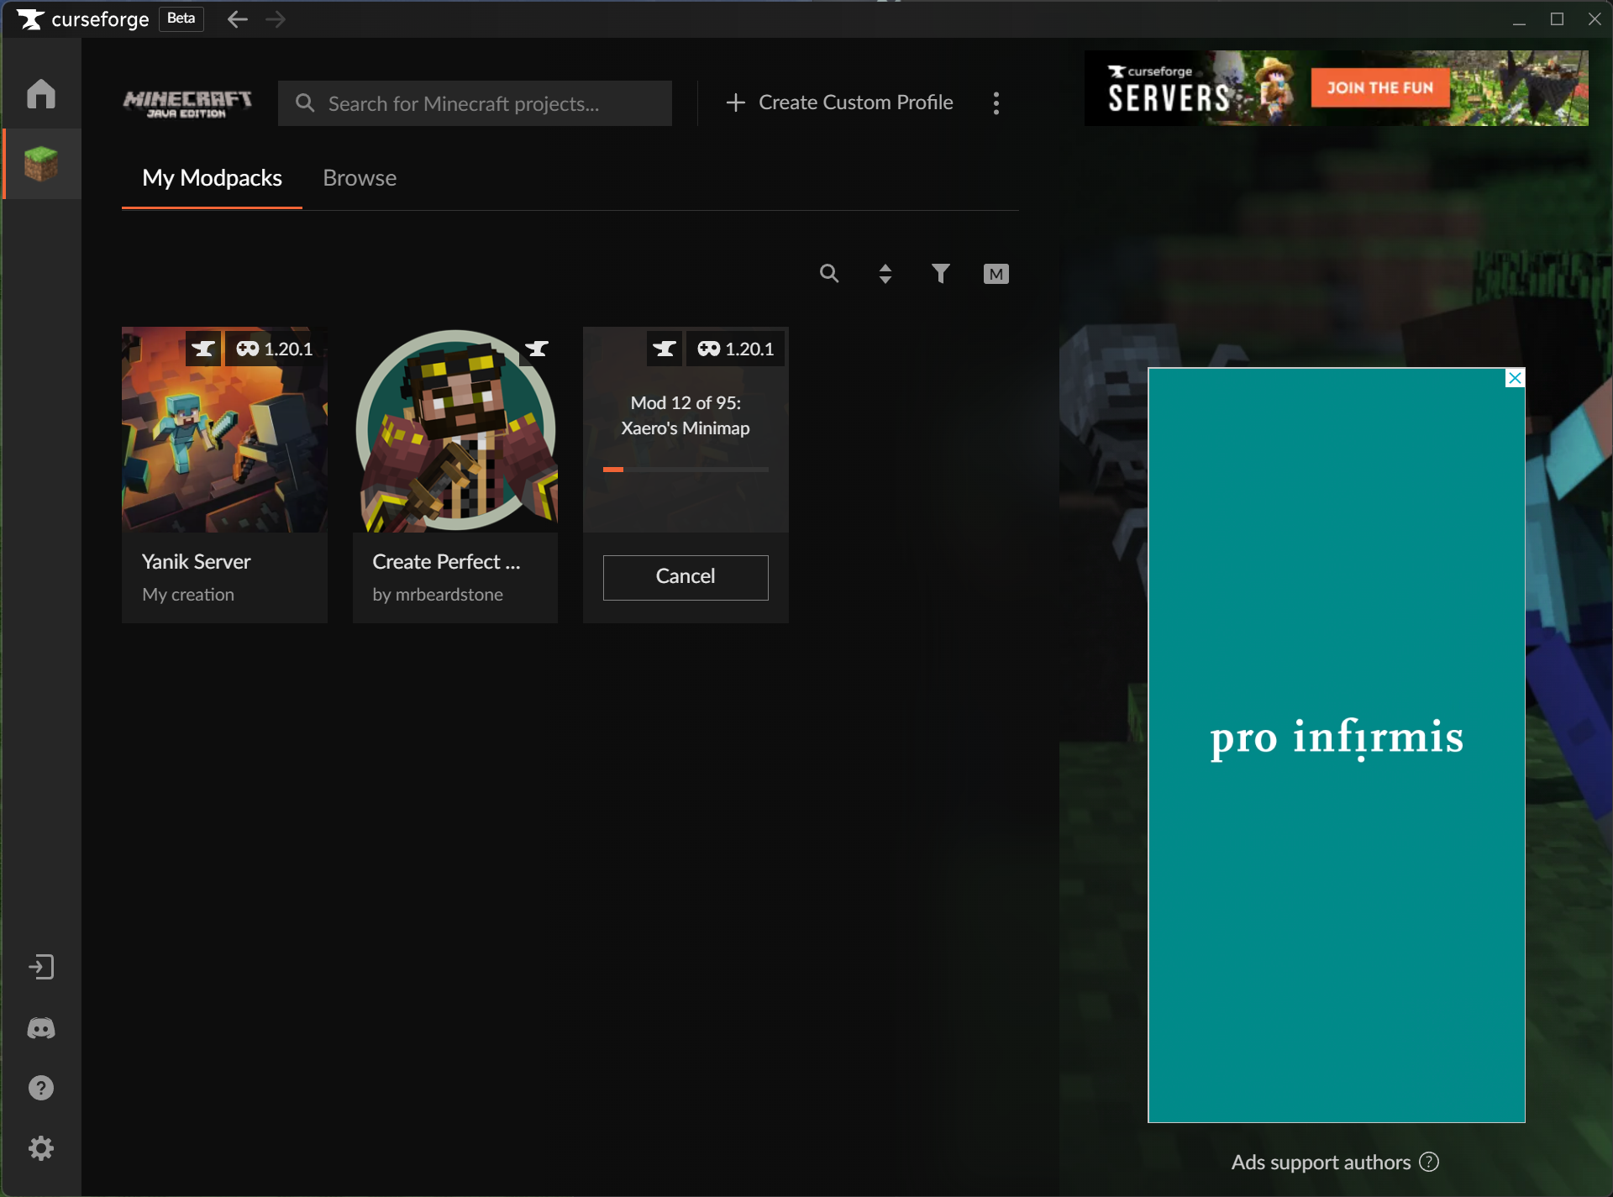Viewport: 1613px width, 1197px height.
Task: Click Create Custom Profile
Action: 839,102
